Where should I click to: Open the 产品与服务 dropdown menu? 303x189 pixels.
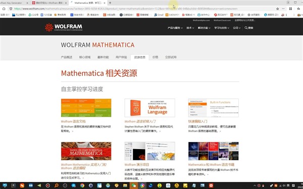pos(175,28)
